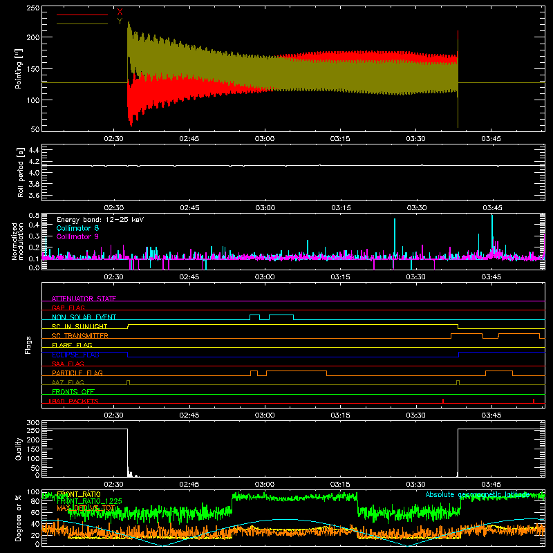
Task: Click the 'Pointing' vertical axis title
Action: pos(19,68)
